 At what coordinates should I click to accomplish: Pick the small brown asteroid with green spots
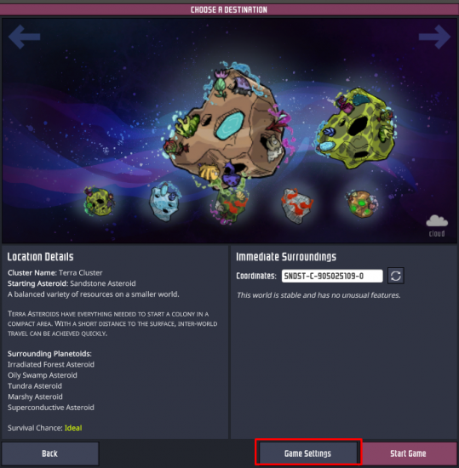click(362, 204)
